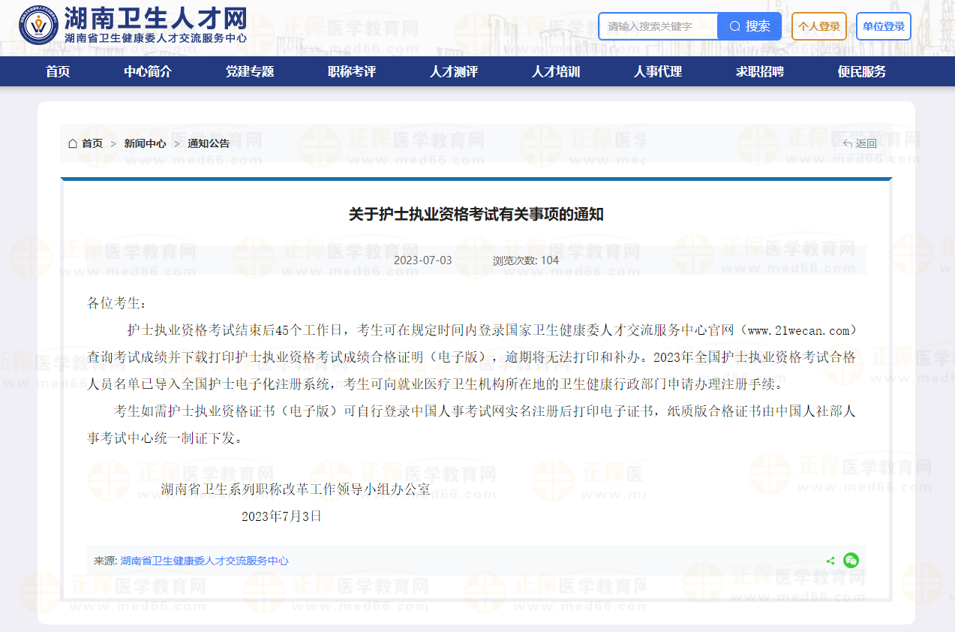
Task: Open source link 湖南省卫生健康委人才交流服务中心
Action: click(204, 561)
